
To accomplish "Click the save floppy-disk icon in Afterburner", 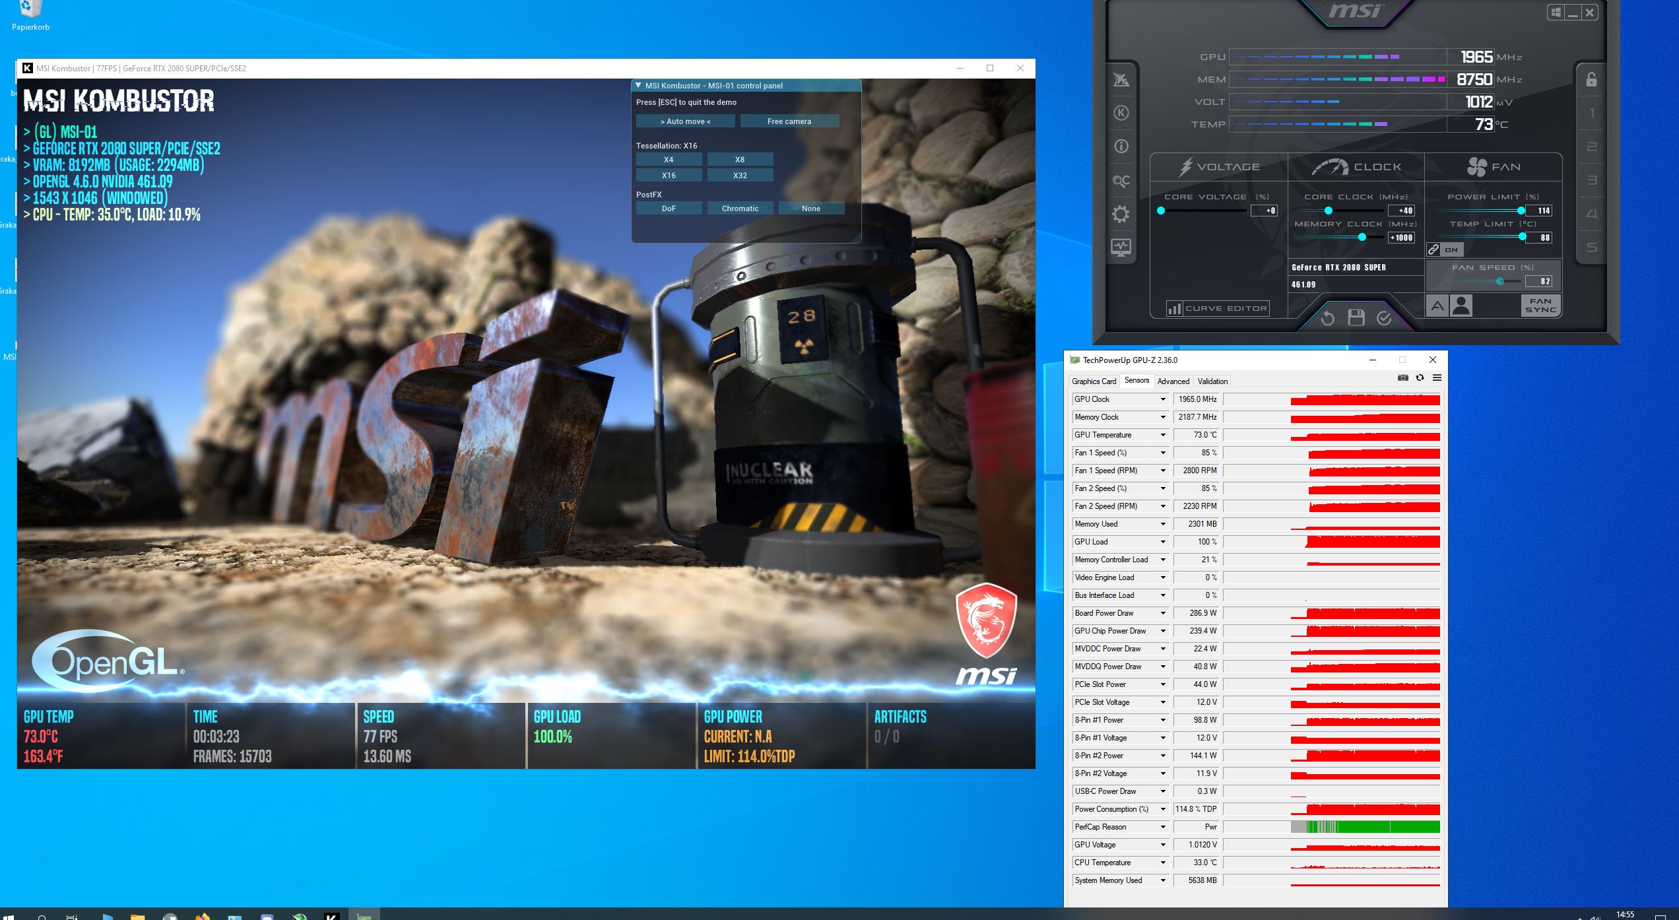I will pos(1356,318).
